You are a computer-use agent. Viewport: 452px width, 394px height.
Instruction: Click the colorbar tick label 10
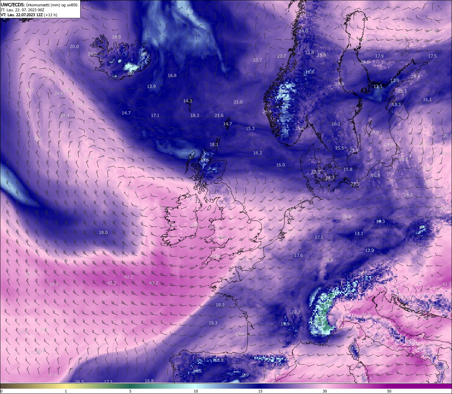195,391
